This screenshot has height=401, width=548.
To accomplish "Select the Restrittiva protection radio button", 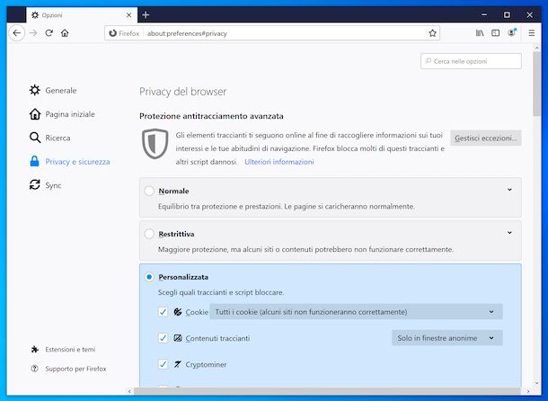I will pyautogui.click(x=149, y=234).
